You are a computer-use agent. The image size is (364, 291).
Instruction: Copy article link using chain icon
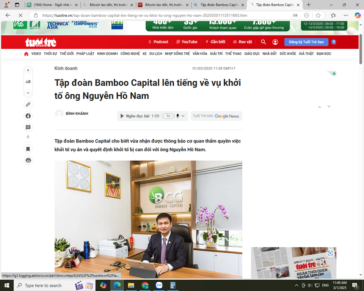pos(28,105)
